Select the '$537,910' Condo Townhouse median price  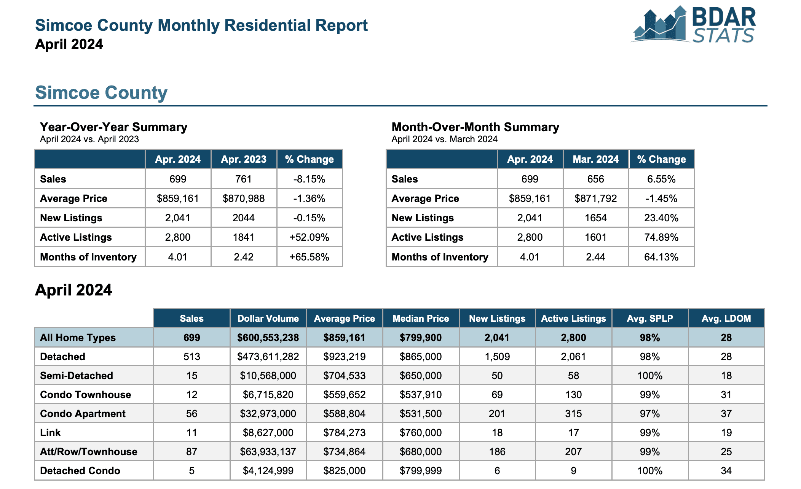(x=421, y=395)
